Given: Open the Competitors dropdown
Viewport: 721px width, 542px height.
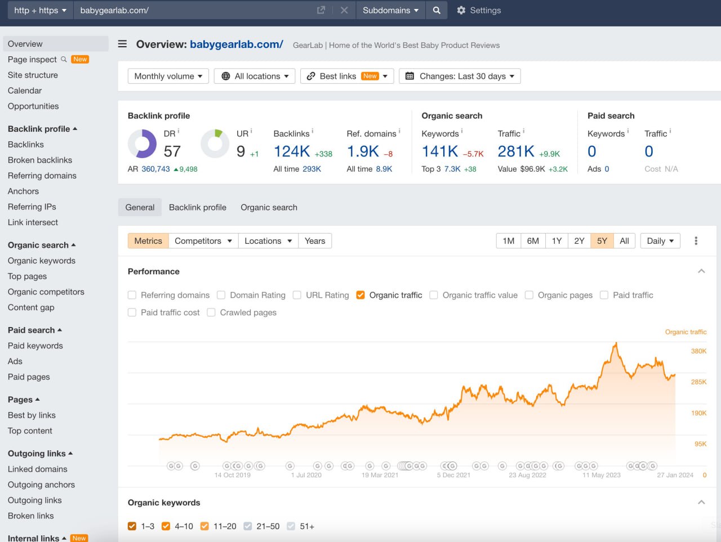Looking at the screenshot, I should click(203, 241).
